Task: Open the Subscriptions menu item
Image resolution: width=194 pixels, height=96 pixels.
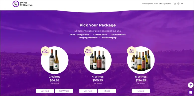Action: click(x=148, y=4)
